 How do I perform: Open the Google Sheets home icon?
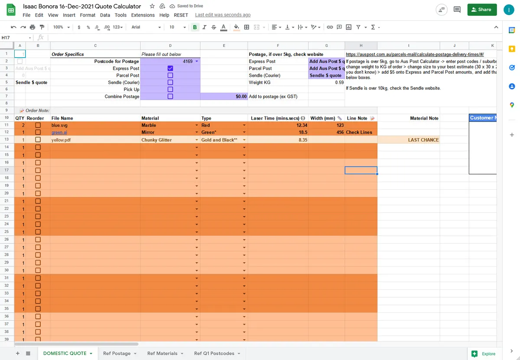(x=11, y=10)
